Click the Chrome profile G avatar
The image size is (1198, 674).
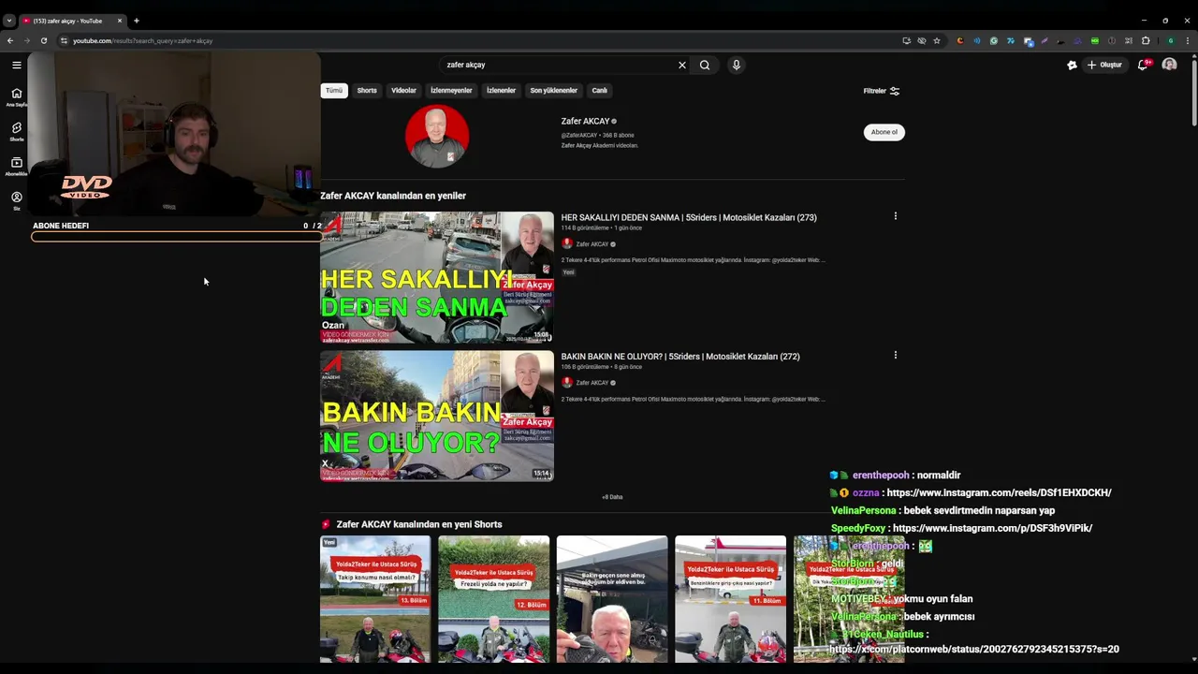[x=1170, y=40]
